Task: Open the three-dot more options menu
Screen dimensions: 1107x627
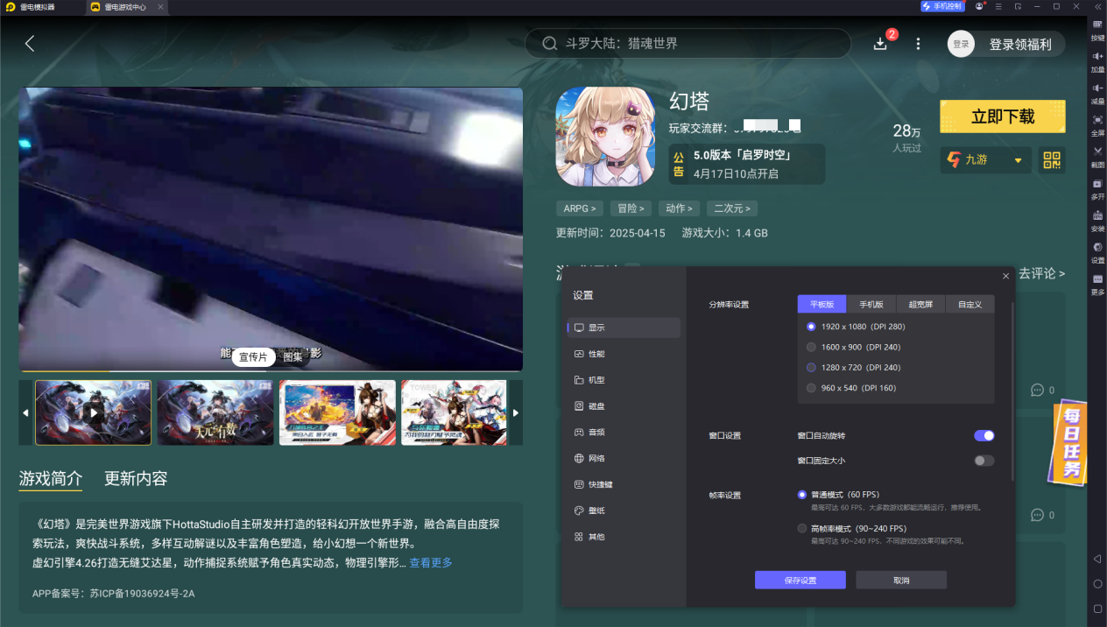Action: 918,44
